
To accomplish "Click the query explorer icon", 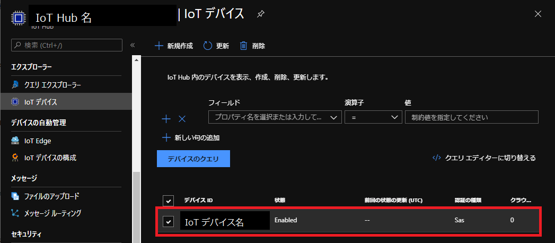I will click(x=15, y=85).
